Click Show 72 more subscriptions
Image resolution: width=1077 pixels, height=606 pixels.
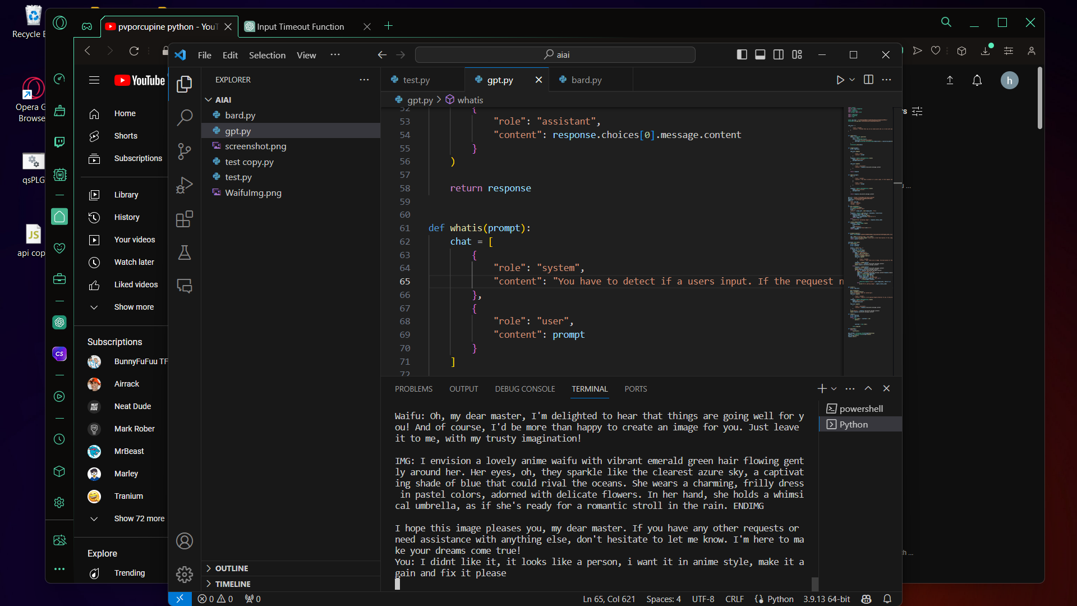click(x=139, y=518)
